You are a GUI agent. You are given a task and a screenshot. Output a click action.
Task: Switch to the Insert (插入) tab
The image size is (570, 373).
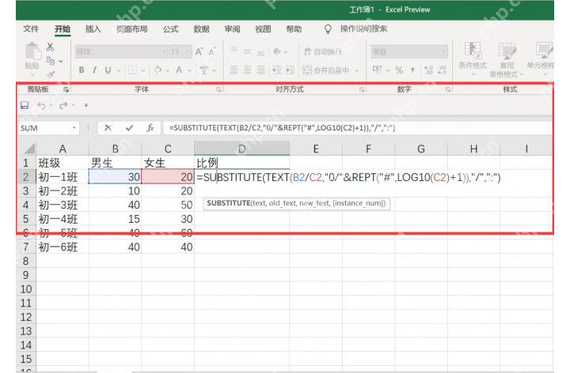93,29
